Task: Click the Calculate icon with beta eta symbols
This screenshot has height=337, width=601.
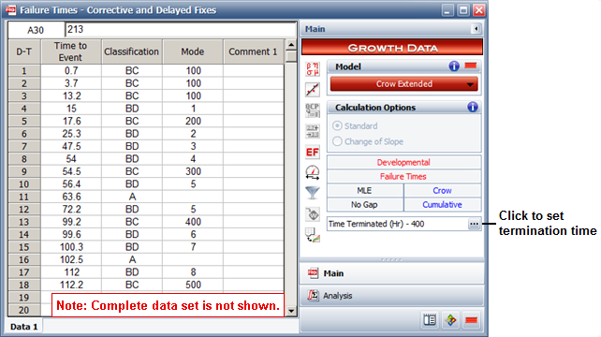Action: (313, 69)
